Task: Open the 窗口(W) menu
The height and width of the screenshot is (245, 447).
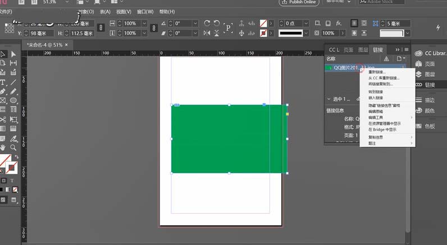Action: click(145, 12)
